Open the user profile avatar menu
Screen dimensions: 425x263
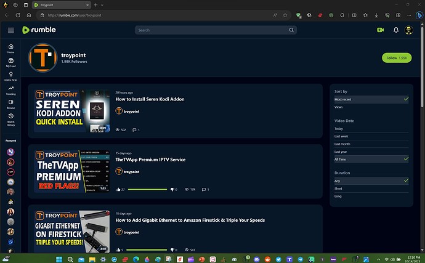pyautogui.click(x=409, y=30)
